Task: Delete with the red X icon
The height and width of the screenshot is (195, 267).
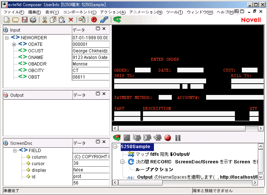Action: (x=71, y=20)
